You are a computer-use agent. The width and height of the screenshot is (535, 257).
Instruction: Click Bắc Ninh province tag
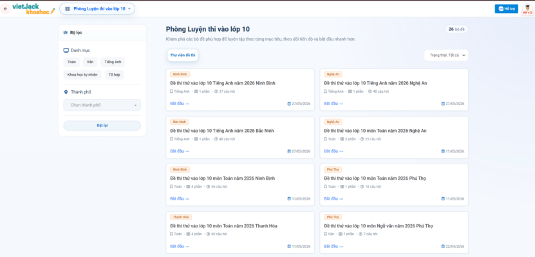click(x=180, y=122)
